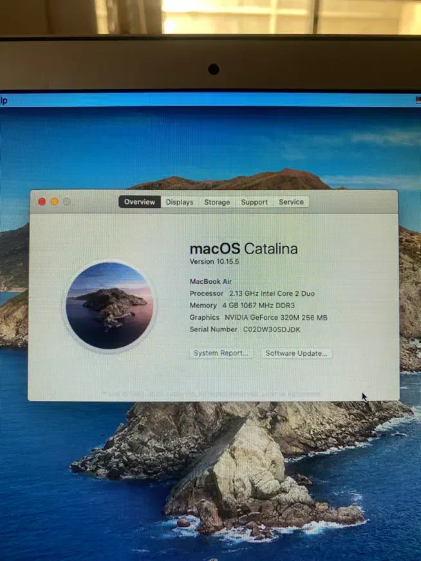Image resolution: width=421 pixels, height=561 pixels.
Task: Click the NVIDIA GeForce 320M 256 MB text
Action: [x=276, y=318]
